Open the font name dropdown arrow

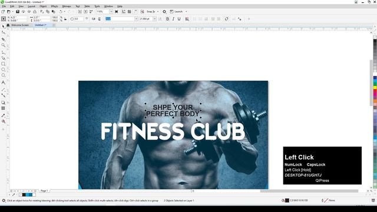point(136,19)
